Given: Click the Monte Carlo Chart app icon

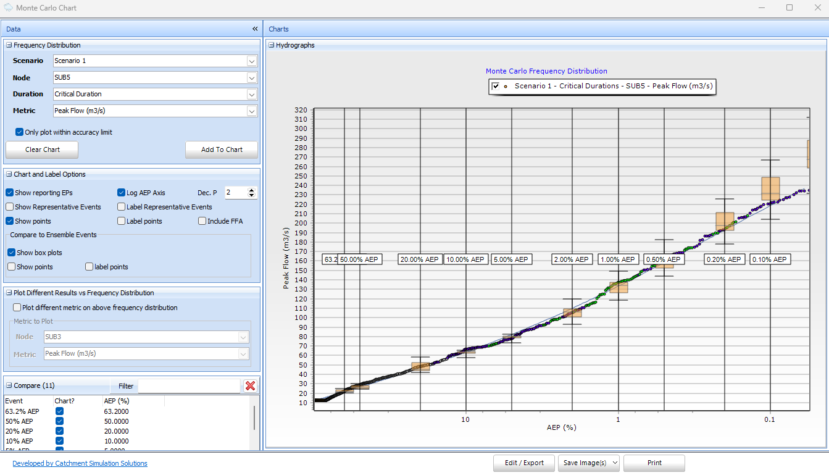Looking at the screenshot, I should click(x=8, y=8).
